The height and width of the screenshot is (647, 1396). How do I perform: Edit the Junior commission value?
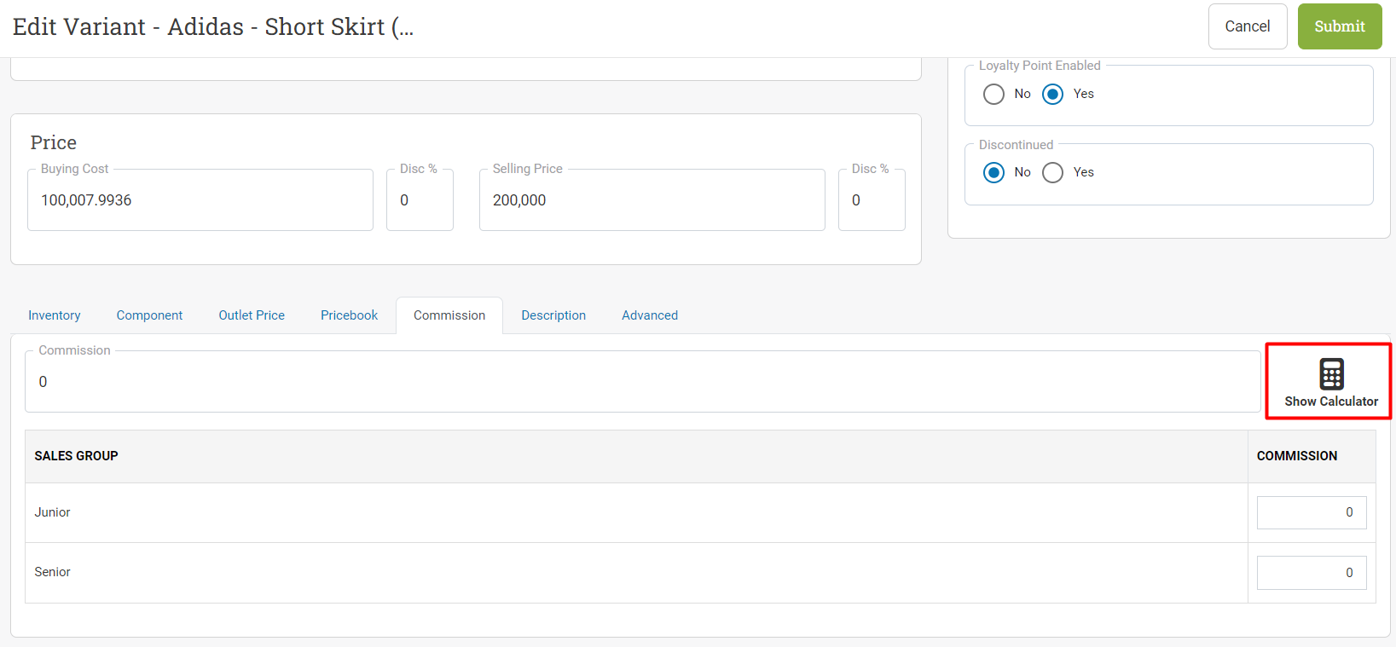1312,512
